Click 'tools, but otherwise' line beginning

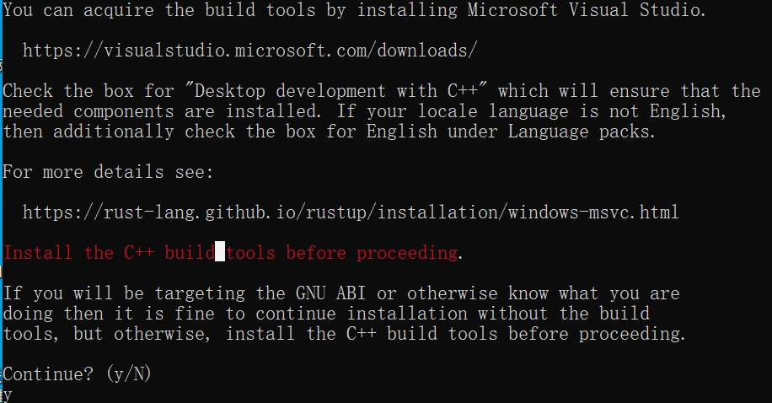[107, 334]
